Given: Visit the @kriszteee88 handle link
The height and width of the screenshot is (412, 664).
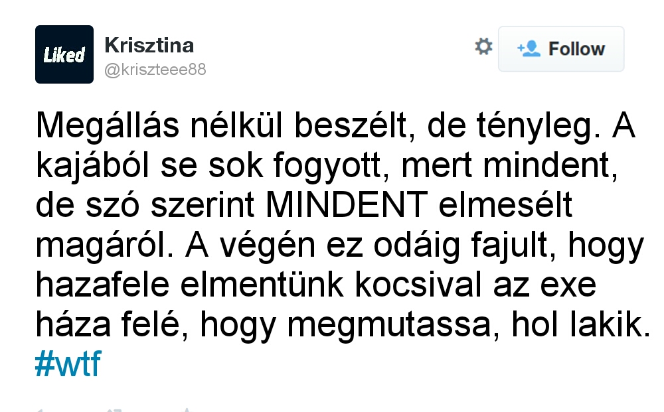Looking at the screenshot, I should pos(155,70).
